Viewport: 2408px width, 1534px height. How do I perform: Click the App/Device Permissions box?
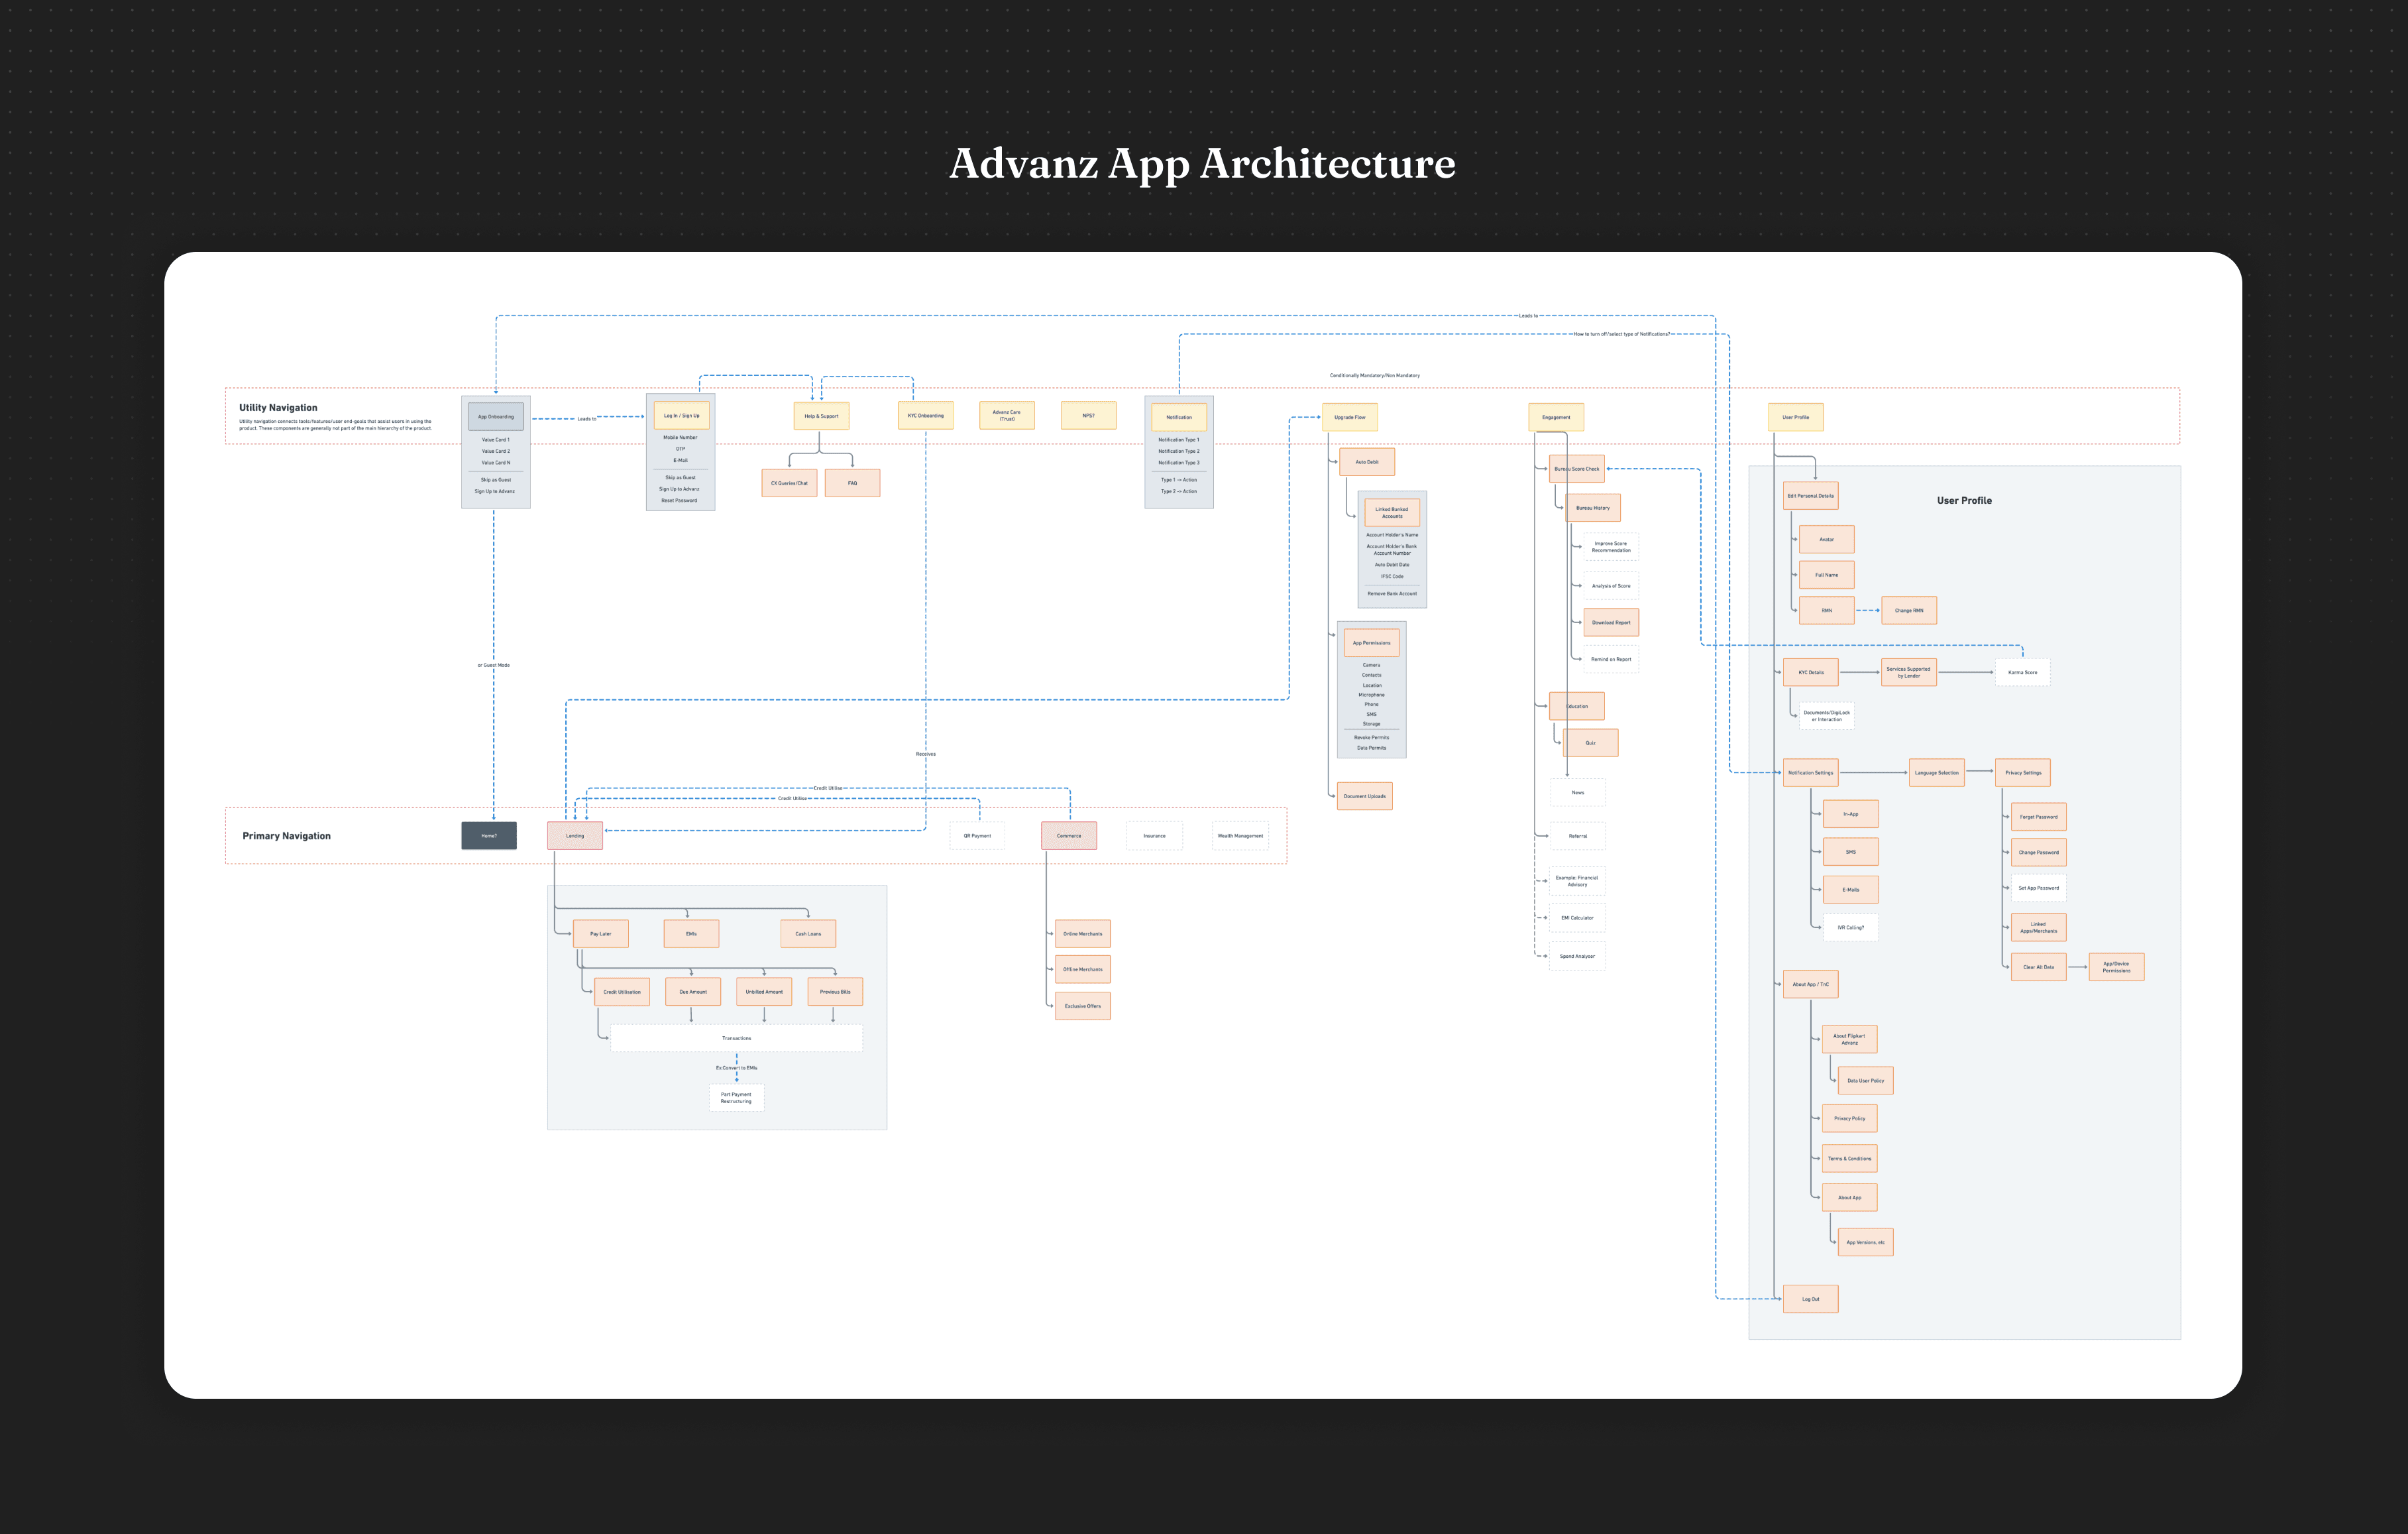tap(2116, 967)
